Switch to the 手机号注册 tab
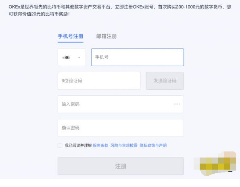Viewport: 240px width, 187px height. pyautogui.click(x=71, y=36)
